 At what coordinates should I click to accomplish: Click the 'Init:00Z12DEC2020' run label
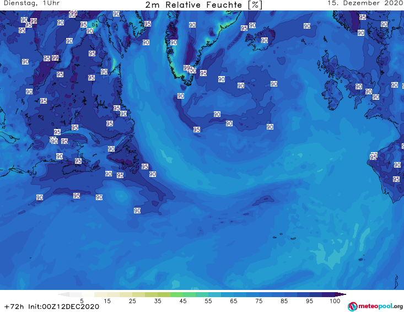pos(63,306)
